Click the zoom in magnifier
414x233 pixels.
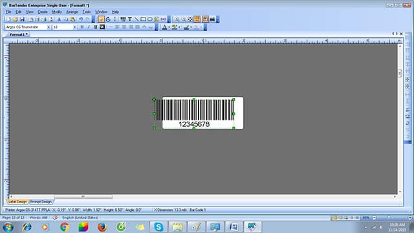coord(177,19)
